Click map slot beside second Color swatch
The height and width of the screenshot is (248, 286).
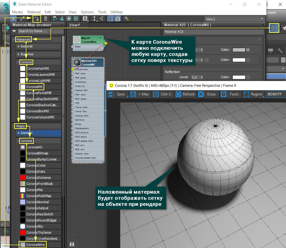click(x=248, y=60)
